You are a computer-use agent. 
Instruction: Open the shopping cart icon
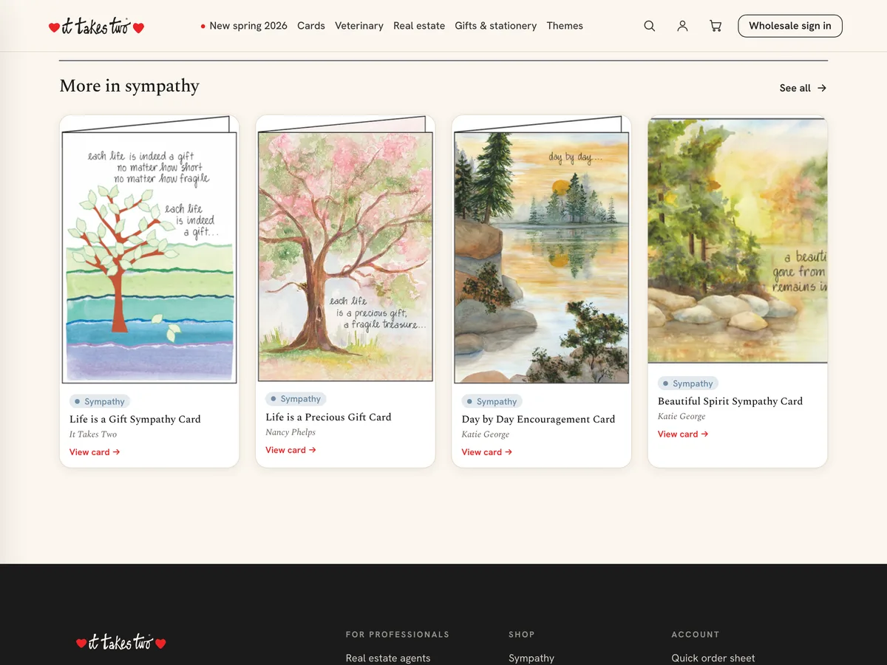click(716, 26)
